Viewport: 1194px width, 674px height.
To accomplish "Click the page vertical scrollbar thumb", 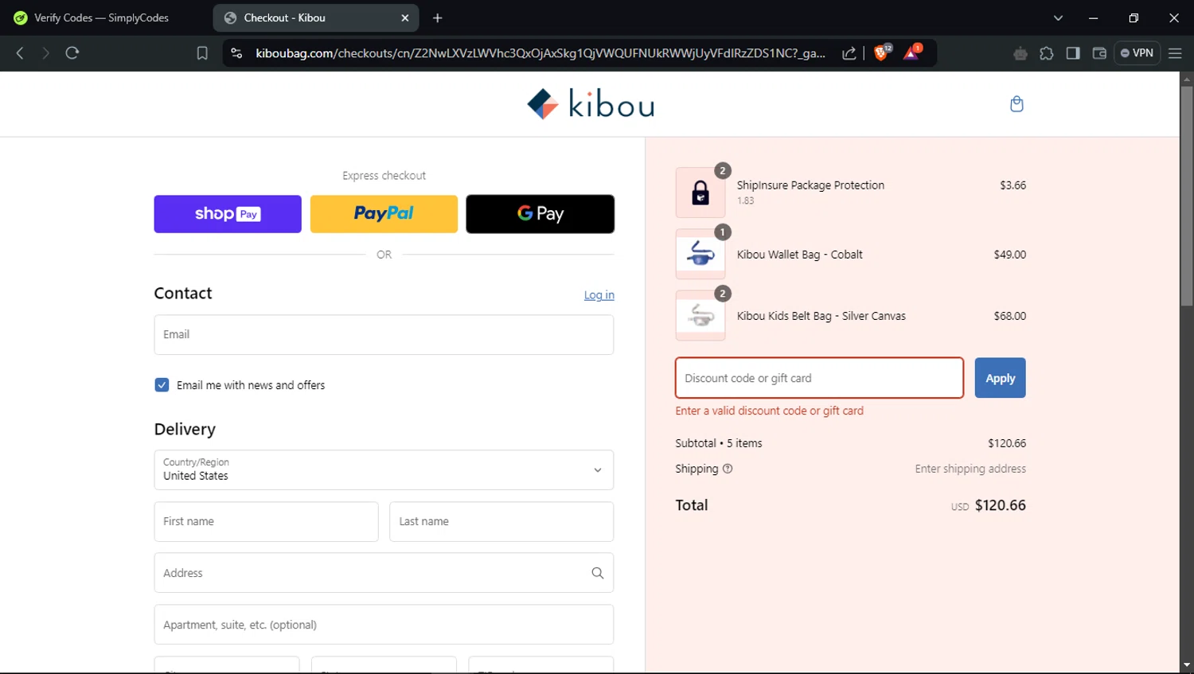I will (1187, 196).
